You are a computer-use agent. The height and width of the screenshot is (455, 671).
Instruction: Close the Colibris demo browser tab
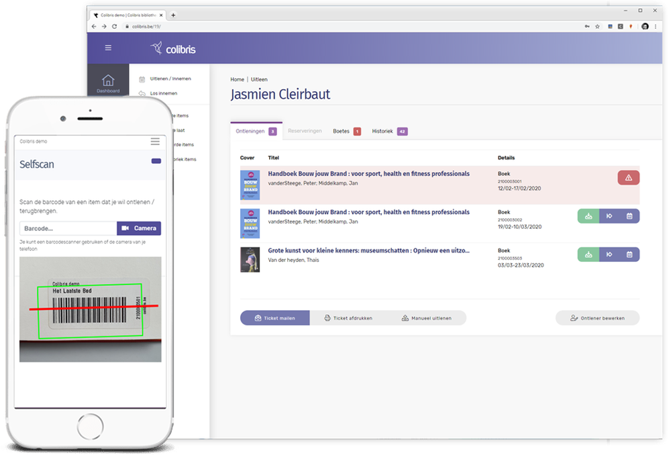point(161,15)
